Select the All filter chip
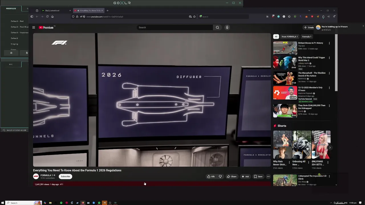The height and width of the screenshot is (205, 365). 276,36
